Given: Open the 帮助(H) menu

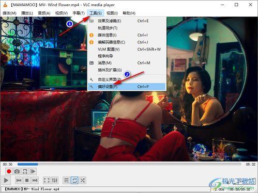Looking at the screenshot, I should pyautogui.click(x=129, y=13).
